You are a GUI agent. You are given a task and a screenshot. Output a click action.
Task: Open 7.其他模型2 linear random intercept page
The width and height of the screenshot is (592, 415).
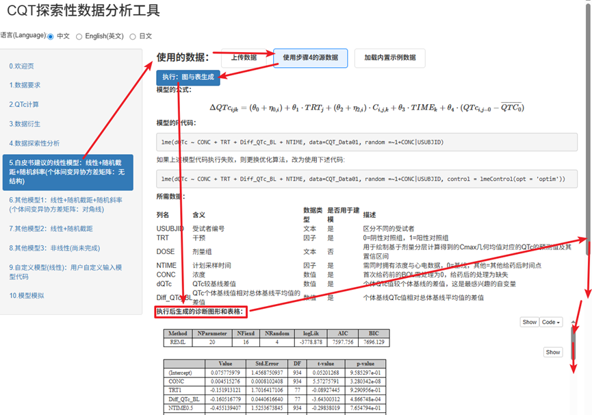[x=51, y=228]
